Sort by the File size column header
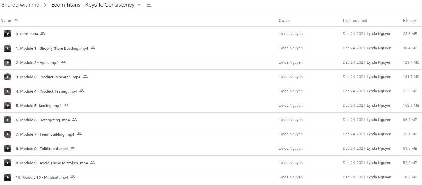 point(410,21)
